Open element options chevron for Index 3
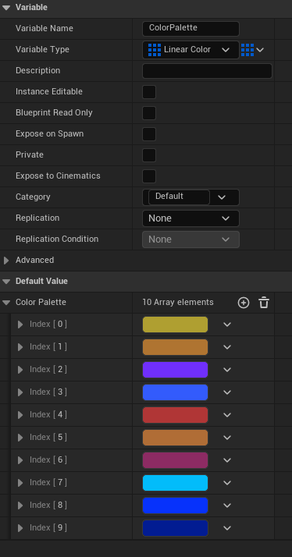The image size is (292, 557). pyautogui.click(x=227, y=392)
